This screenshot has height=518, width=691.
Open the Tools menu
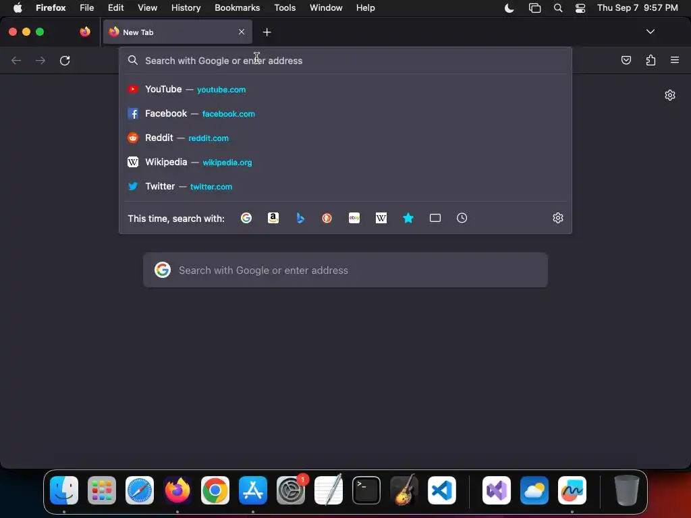285,7
